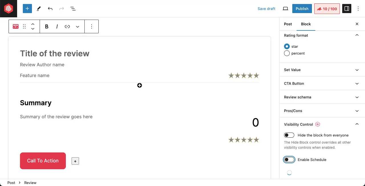Apply Bold formatting in the block toolbar
365x186 pixels.
tap(46, 26)
